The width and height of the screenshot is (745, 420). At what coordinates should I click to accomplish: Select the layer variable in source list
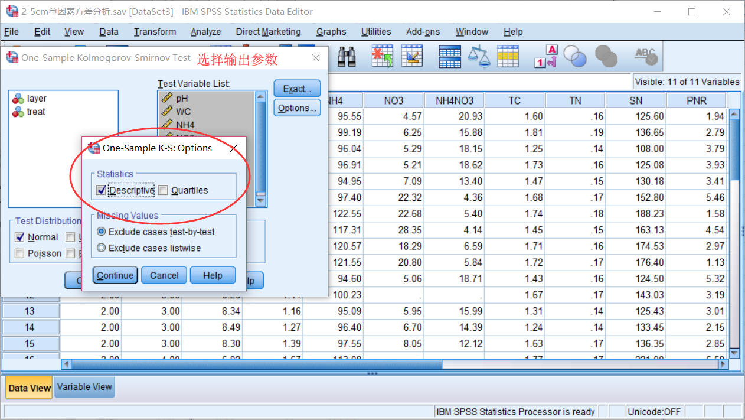click(x=30, y=99)
